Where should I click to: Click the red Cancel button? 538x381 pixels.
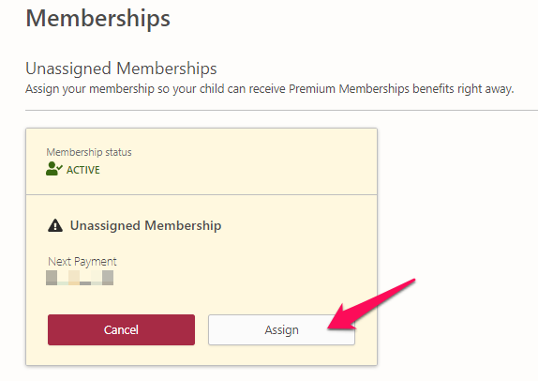click(x=121, y=329)
